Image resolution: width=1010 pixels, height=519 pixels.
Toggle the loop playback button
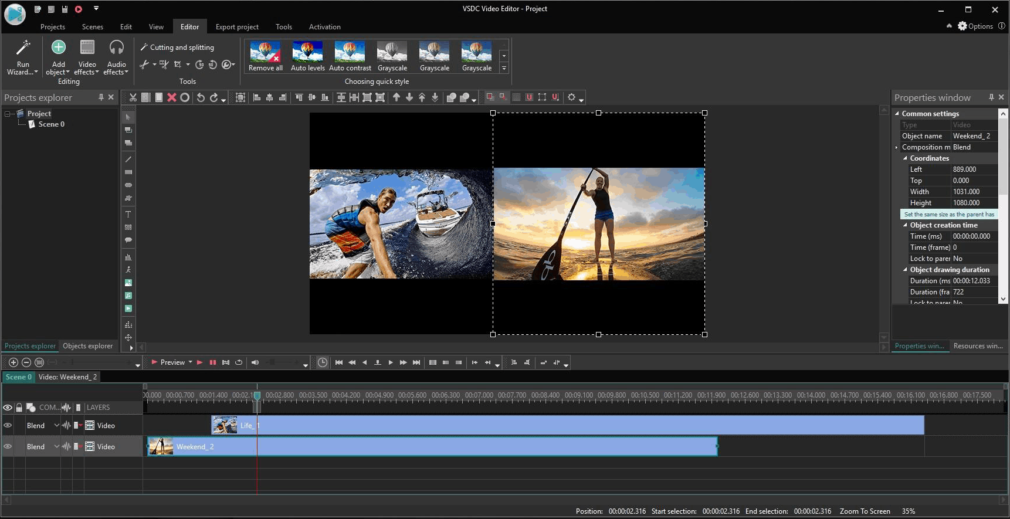click(239, 362)
